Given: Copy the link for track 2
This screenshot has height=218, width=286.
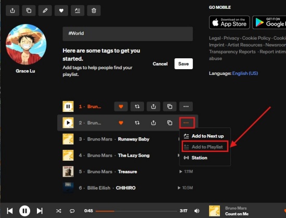Looking at the screenshot, I should coord(170,123).
